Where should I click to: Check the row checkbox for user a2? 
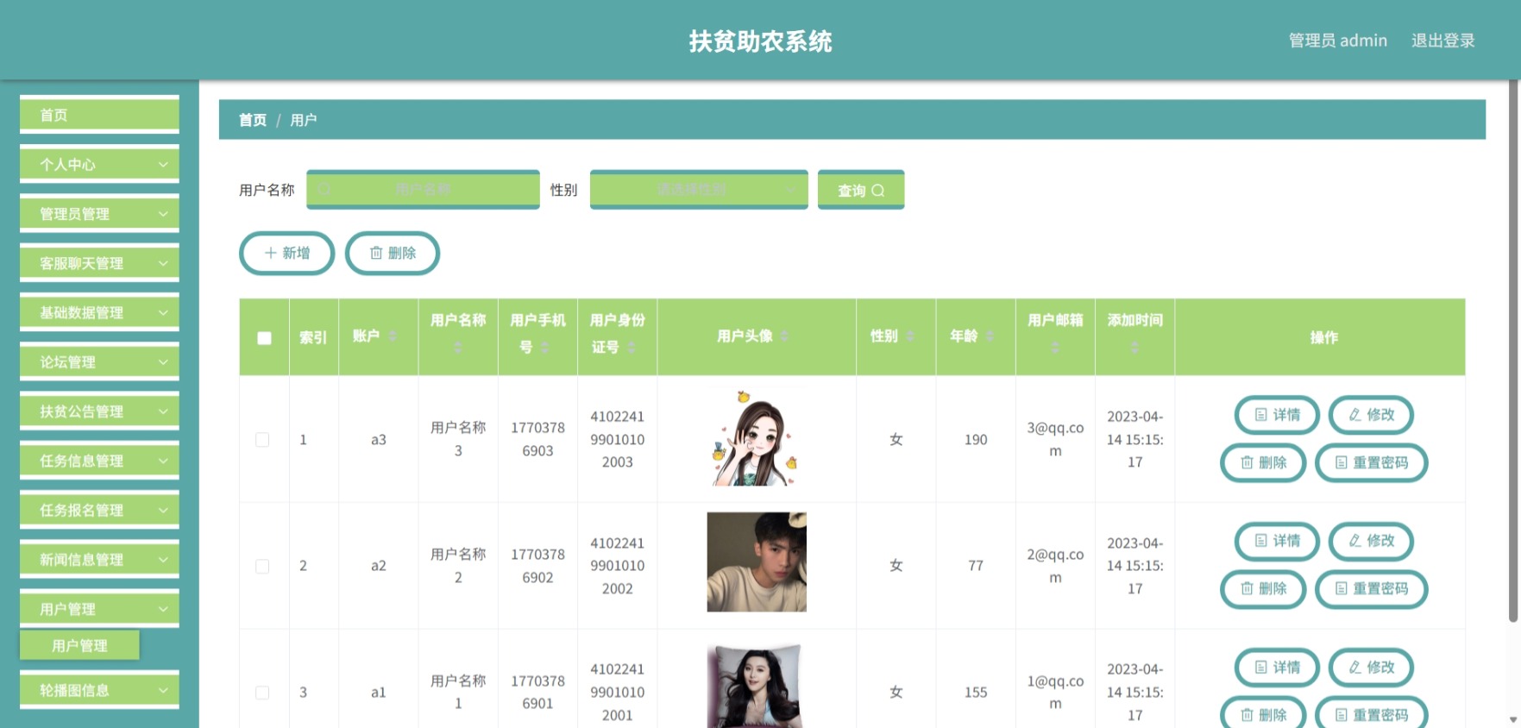coord(262,567)
